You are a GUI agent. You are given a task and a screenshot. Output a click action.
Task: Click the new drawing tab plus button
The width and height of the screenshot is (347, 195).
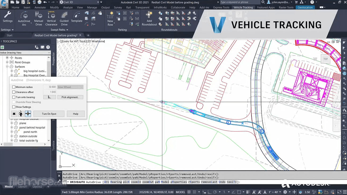click(x=88, y=35)
